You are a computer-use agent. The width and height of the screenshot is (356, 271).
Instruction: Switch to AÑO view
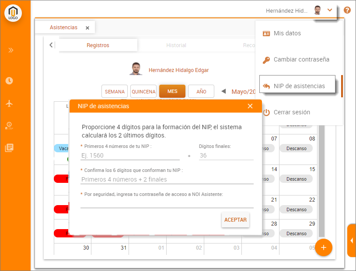click(201, 92)
